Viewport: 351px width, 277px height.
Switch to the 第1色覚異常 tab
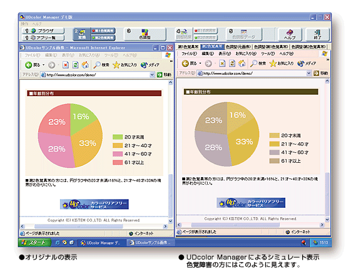pos(188,47)
